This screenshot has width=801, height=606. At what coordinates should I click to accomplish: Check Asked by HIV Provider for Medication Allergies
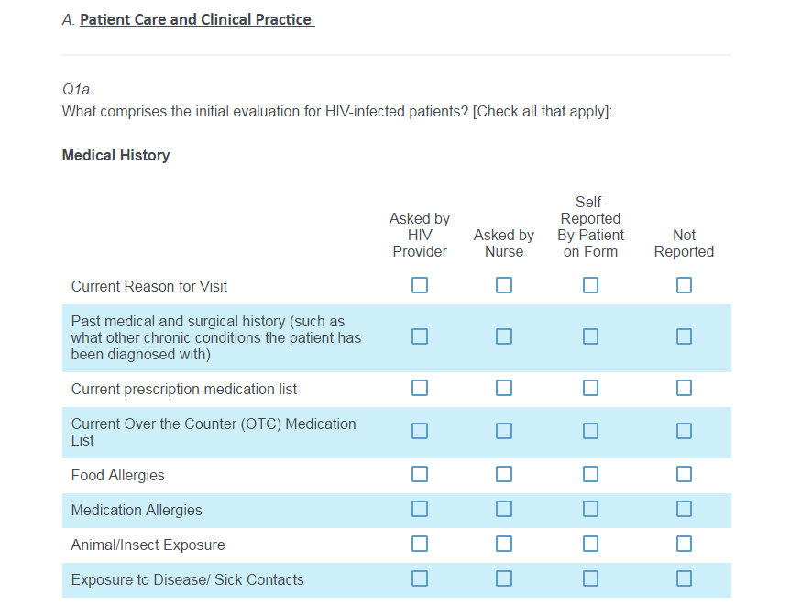[420, 509]
